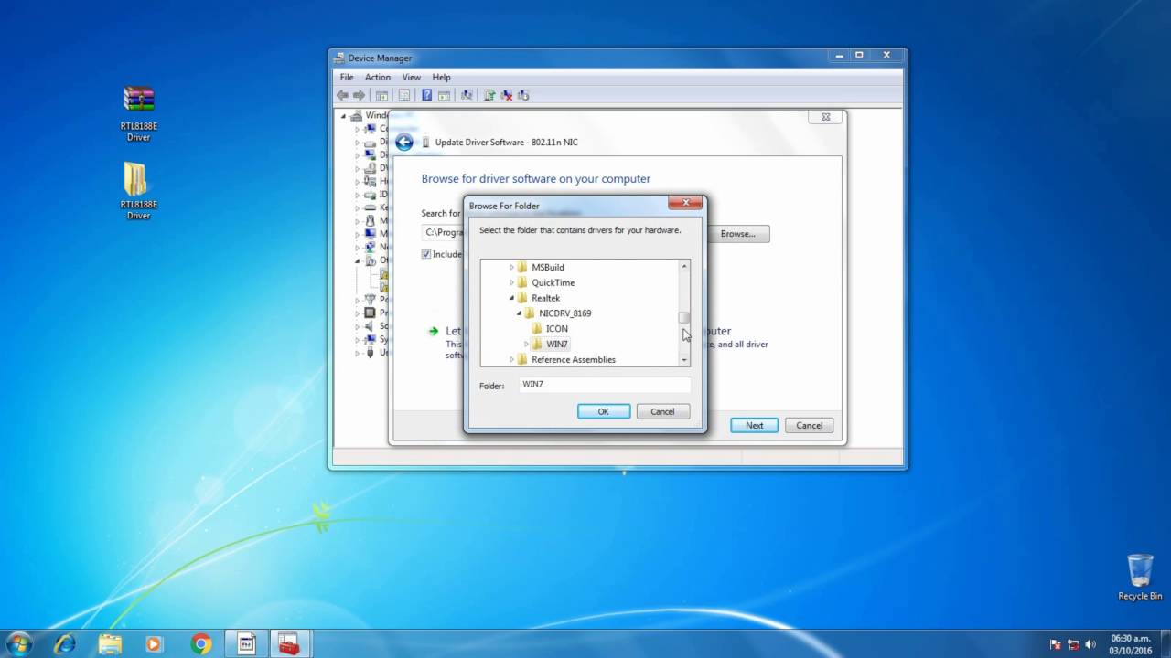Viewport: 1171px width, 658px height.
Task: Expand the Keyboards category in Device Manager
Action: tap(358, 207)
